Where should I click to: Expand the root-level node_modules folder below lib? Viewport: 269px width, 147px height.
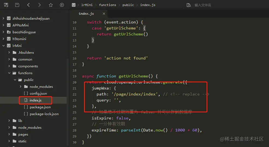point(9,127)
